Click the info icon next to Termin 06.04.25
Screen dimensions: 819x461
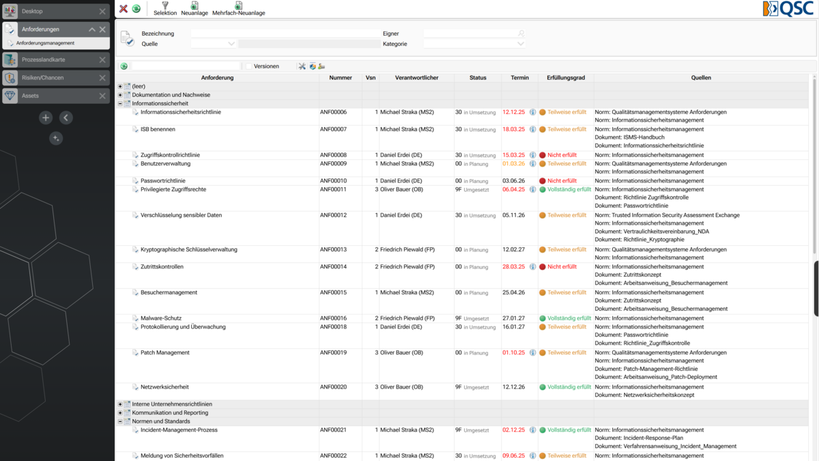532,189
